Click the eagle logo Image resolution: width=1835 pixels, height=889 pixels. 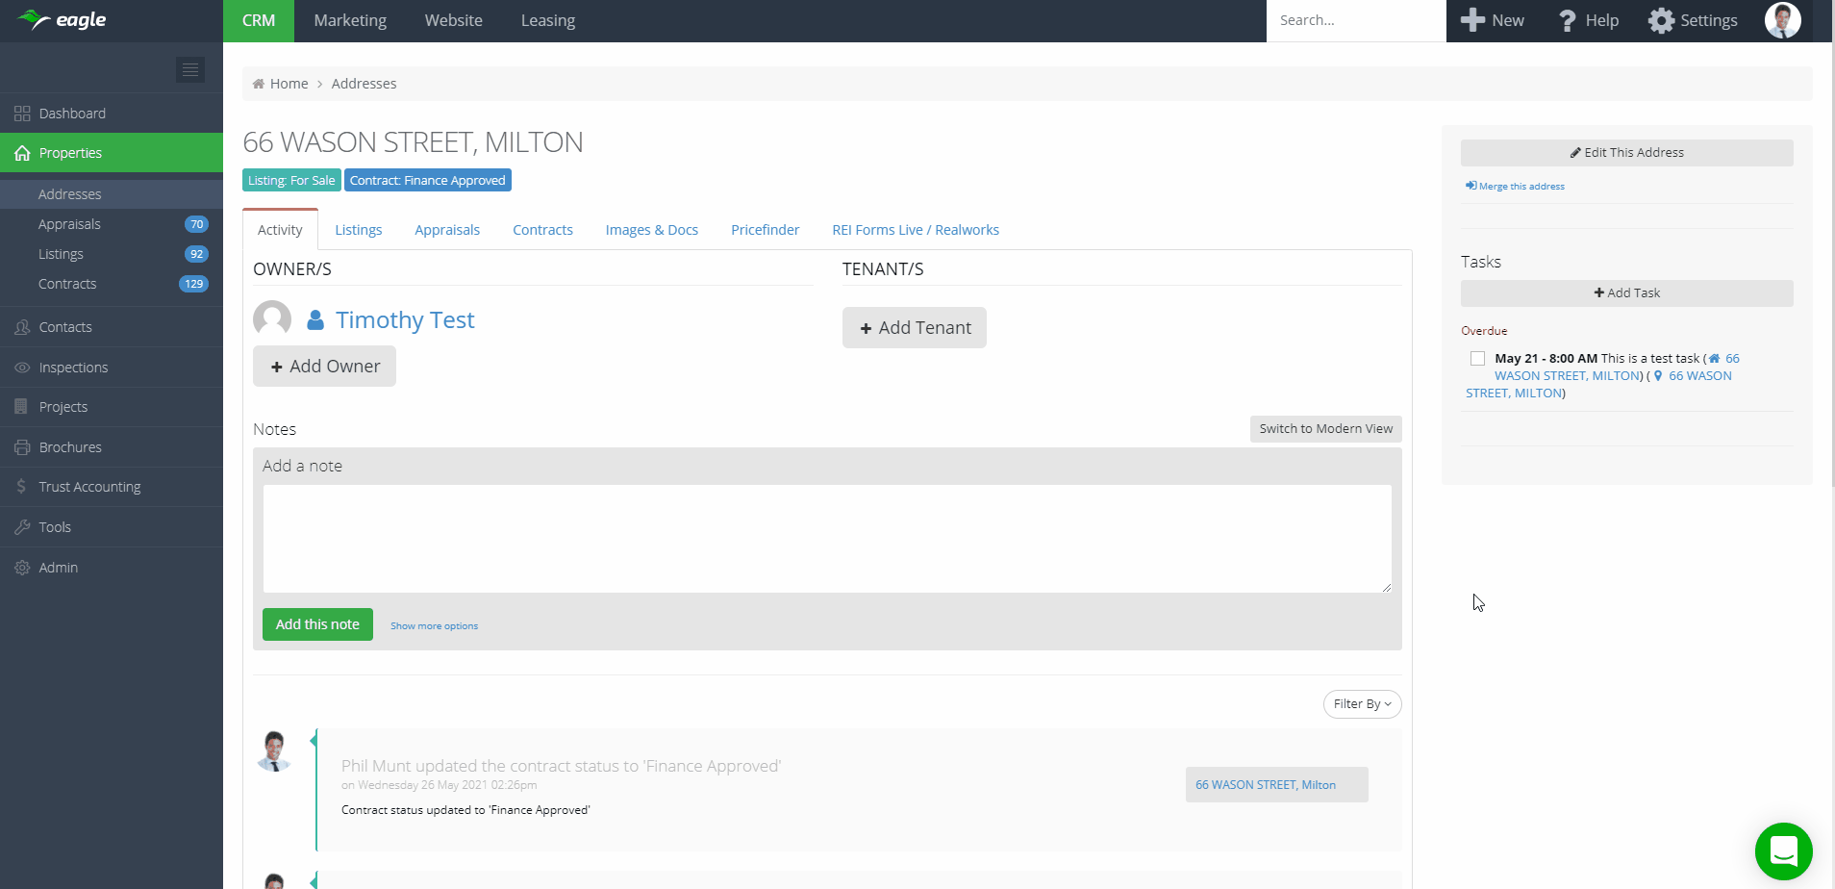point(63,20)
